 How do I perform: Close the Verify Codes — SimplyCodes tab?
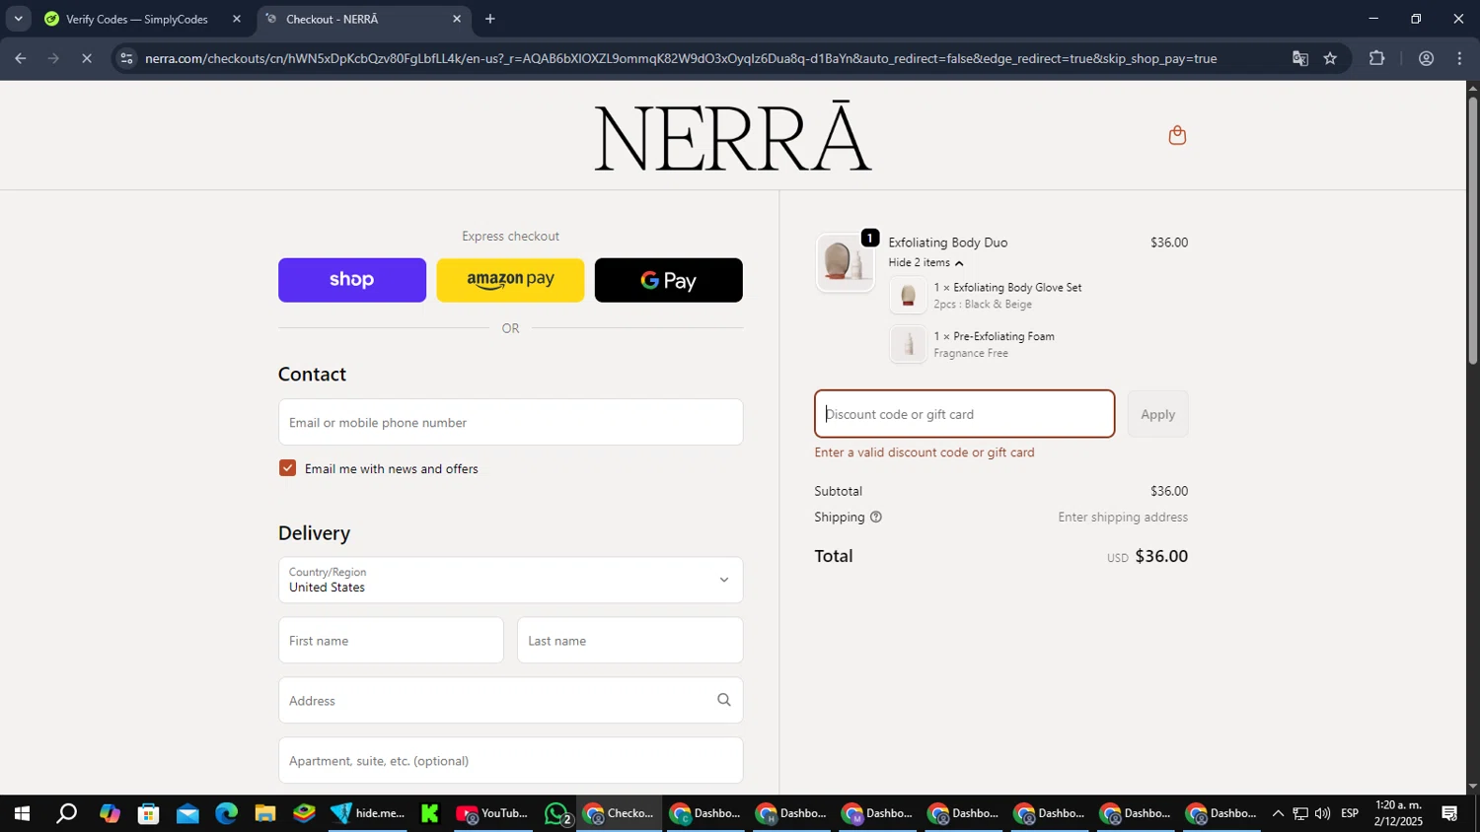point(237,19)
